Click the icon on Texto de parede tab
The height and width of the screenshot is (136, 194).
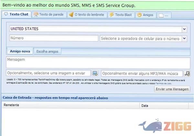click(36, 15)
